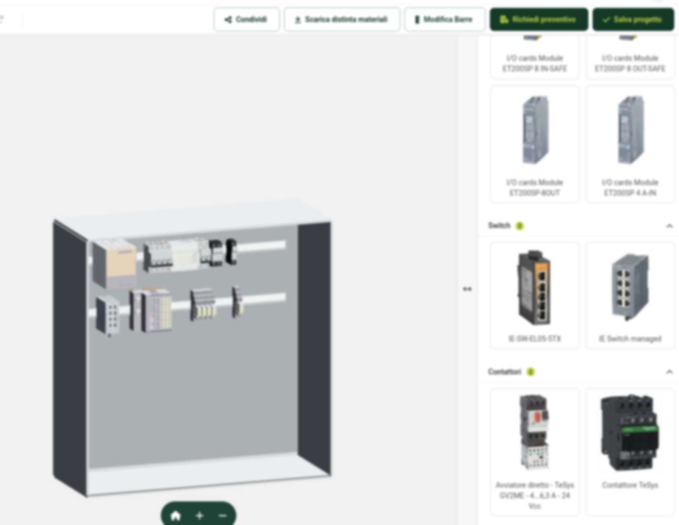
Task: Collapse the Switch category
Action: pyautogui.click(x=669, y=226)
